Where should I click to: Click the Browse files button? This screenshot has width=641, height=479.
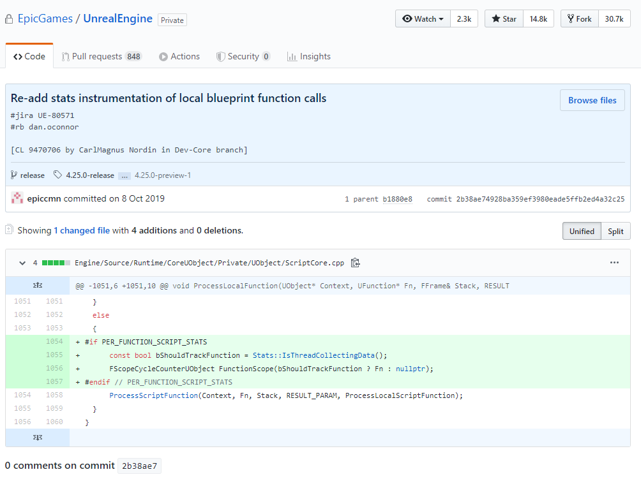592,100
